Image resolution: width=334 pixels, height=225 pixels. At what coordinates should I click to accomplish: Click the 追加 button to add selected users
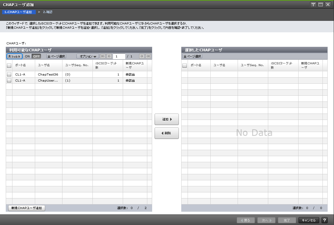pyautogui.click(x=166, y=119)
